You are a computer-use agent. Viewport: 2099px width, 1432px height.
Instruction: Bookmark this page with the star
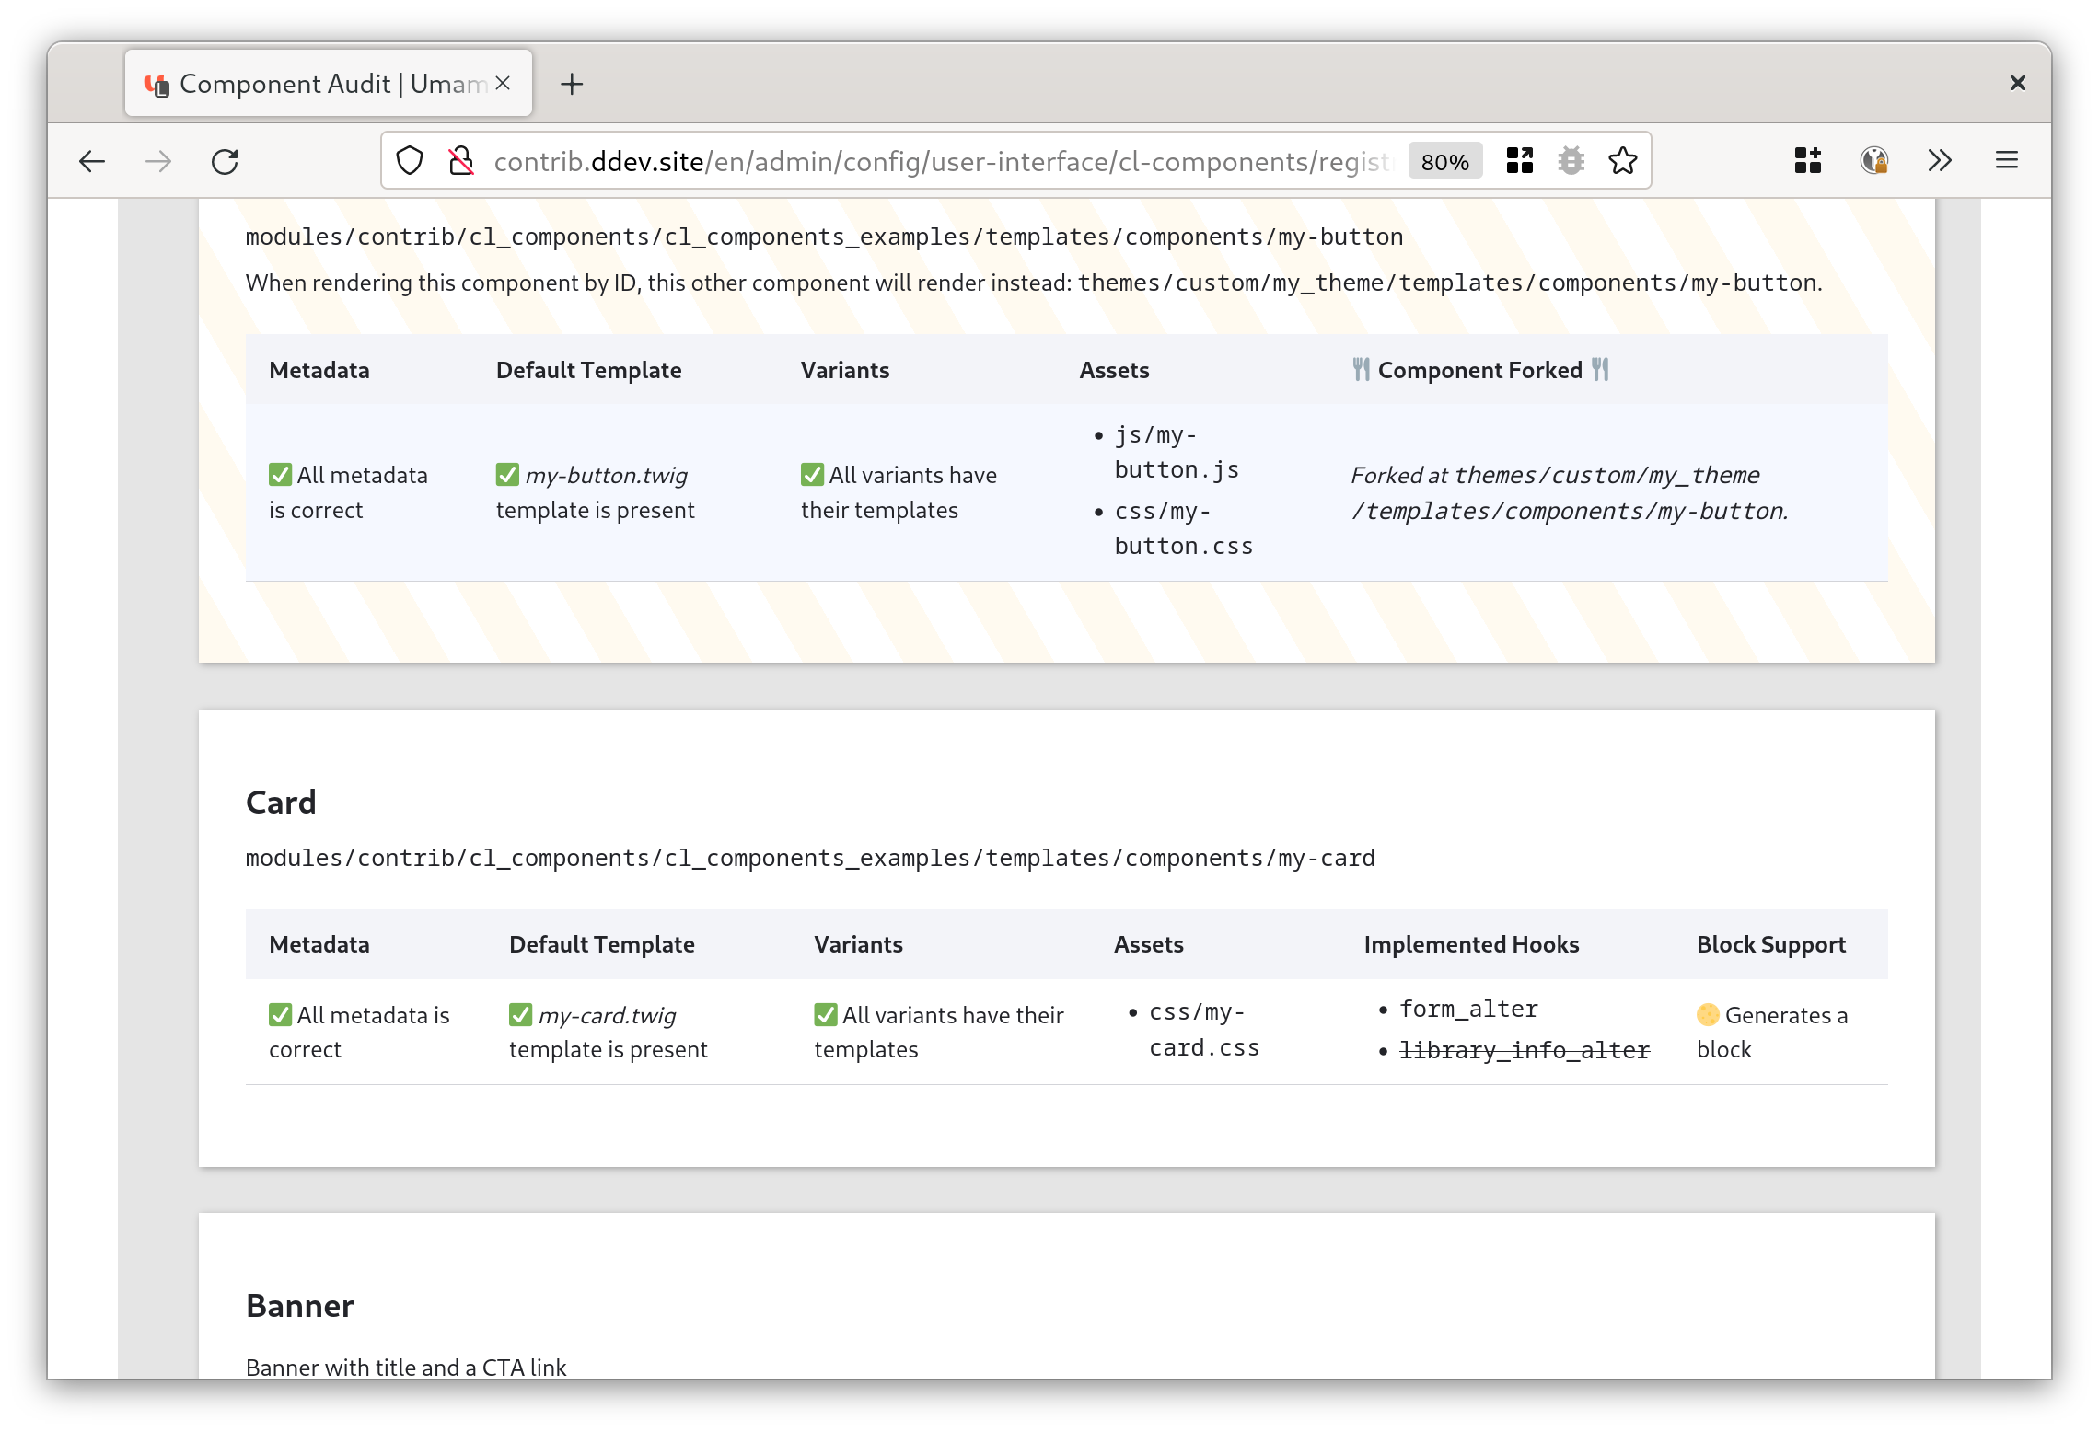(x=1623, y=161)
